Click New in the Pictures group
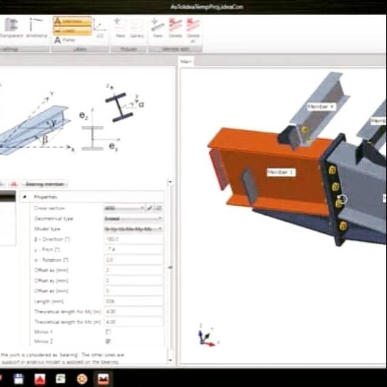The image size is (387, 387). tap(120, 28)
